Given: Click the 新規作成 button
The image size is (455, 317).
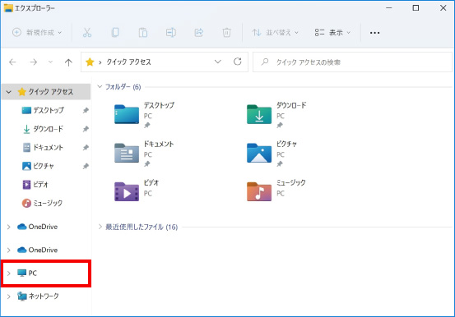Looking at the screenshot, I should (37, 33).
